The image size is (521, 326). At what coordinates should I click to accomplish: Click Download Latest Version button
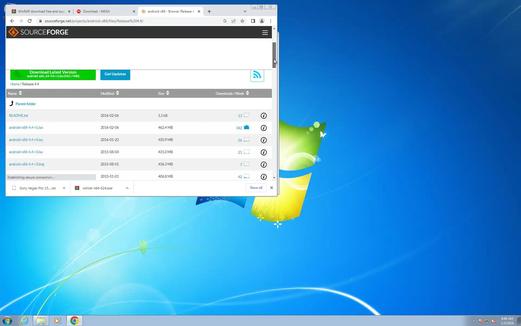[53, 74]
